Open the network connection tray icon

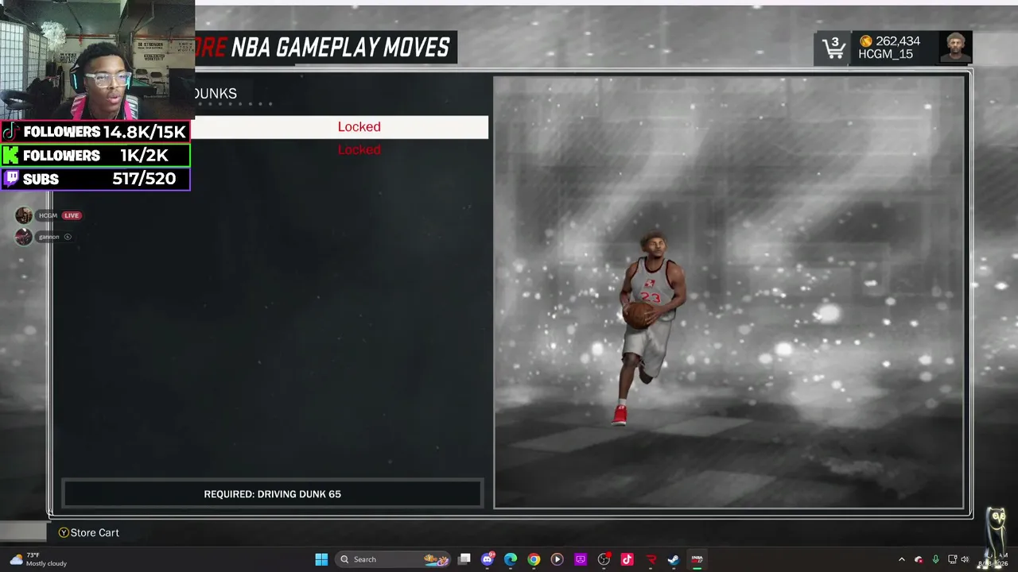[x=952, y=559]
